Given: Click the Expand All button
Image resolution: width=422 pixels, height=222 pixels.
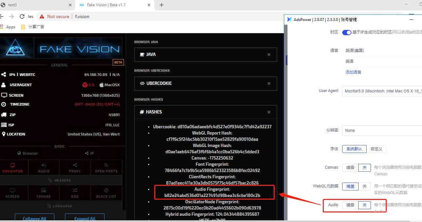Looking at the screenshot, I should coord(85,218).
